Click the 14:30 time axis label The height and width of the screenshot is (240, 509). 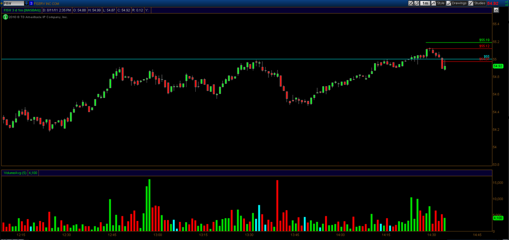click(x=431, y=235)
